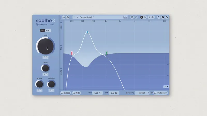The height and width of the screenshot is (116, 207).
Task: Click the 500 frequency label
Action: [x=93, y=21]
